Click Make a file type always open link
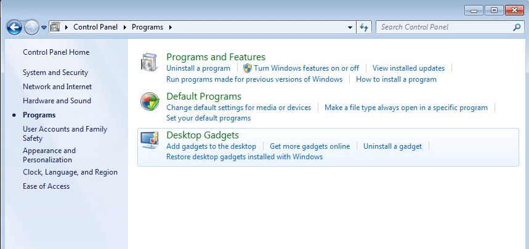 click(x=406, y=108)
